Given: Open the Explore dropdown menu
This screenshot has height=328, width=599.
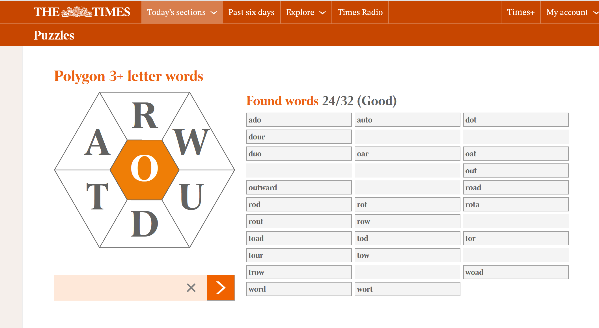Looking at the screenshot, I should (306, 12).
